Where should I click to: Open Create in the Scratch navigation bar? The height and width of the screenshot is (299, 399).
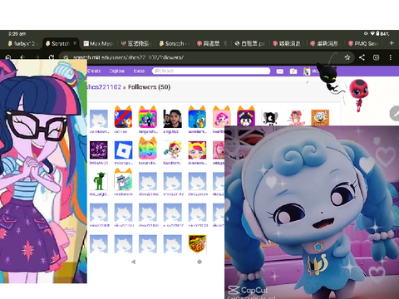pos(94,71)
